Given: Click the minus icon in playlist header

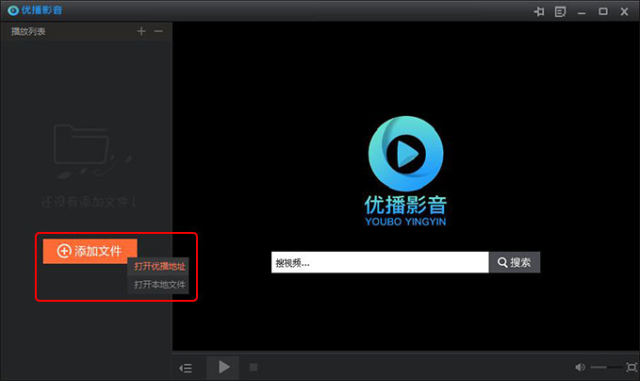Looking at the screenshot, I should pos(158,31).
